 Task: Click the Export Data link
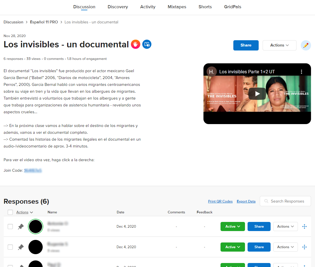246,201
